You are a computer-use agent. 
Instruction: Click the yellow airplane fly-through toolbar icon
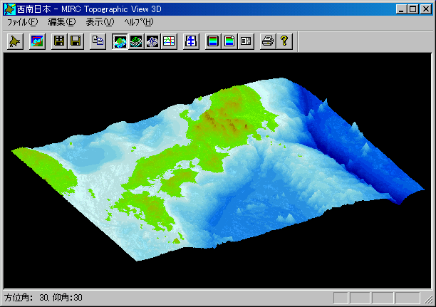(x=14, y=41)
